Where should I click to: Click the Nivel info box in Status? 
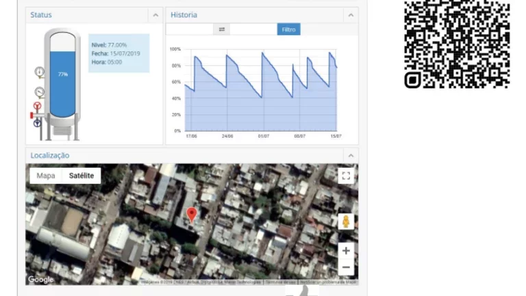tap(118, 53)
